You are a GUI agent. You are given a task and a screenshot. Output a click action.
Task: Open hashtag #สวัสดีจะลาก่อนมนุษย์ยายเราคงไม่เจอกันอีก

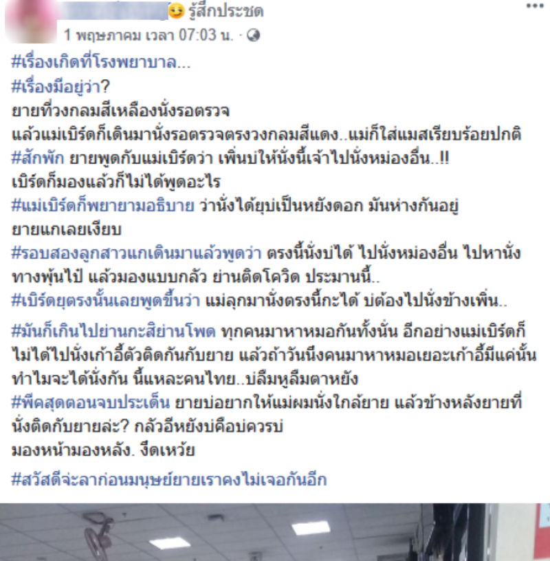[x=169, y=479]
